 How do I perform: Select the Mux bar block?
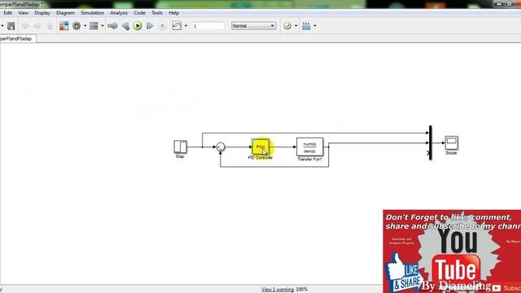point(431,142)
